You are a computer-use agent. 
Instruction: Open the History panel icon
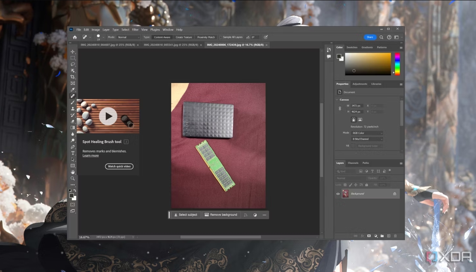329,50
